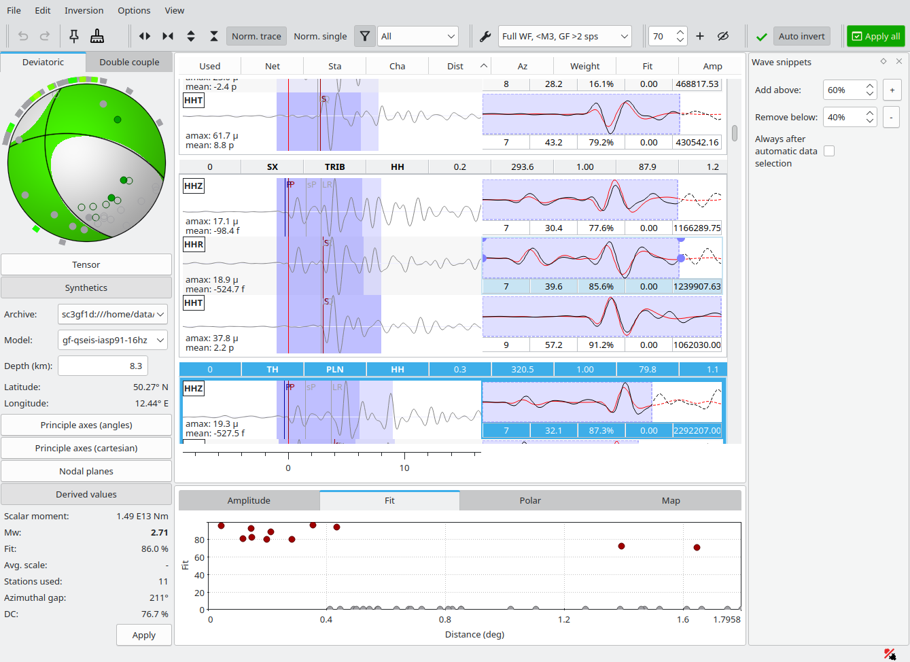Screen dimensions: 910x662
Task: Click the green checkmark icon
Action: [762, 37]
